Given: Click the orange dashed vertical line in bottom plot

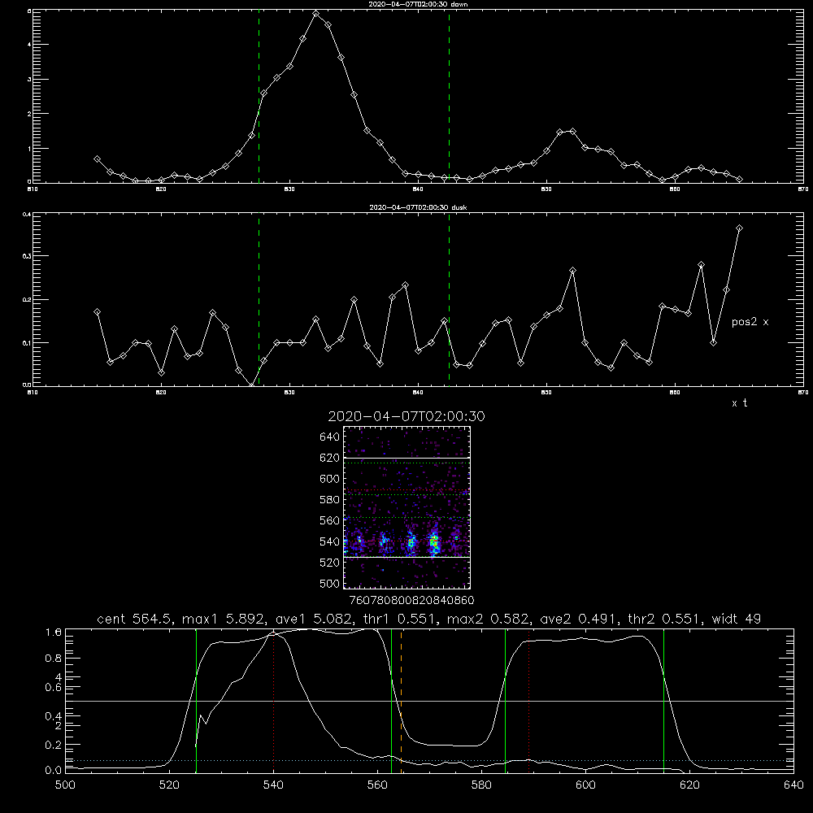Looking at the screenshot, I should (402, 701).
